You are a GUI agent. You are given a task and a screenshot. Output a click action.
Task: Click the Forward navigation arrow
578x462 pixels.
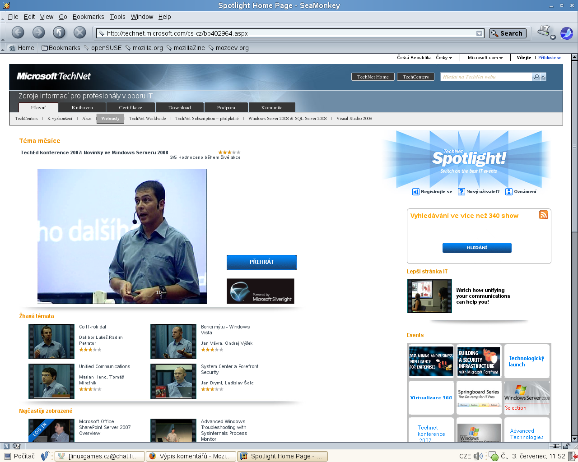tap(38, 32)
